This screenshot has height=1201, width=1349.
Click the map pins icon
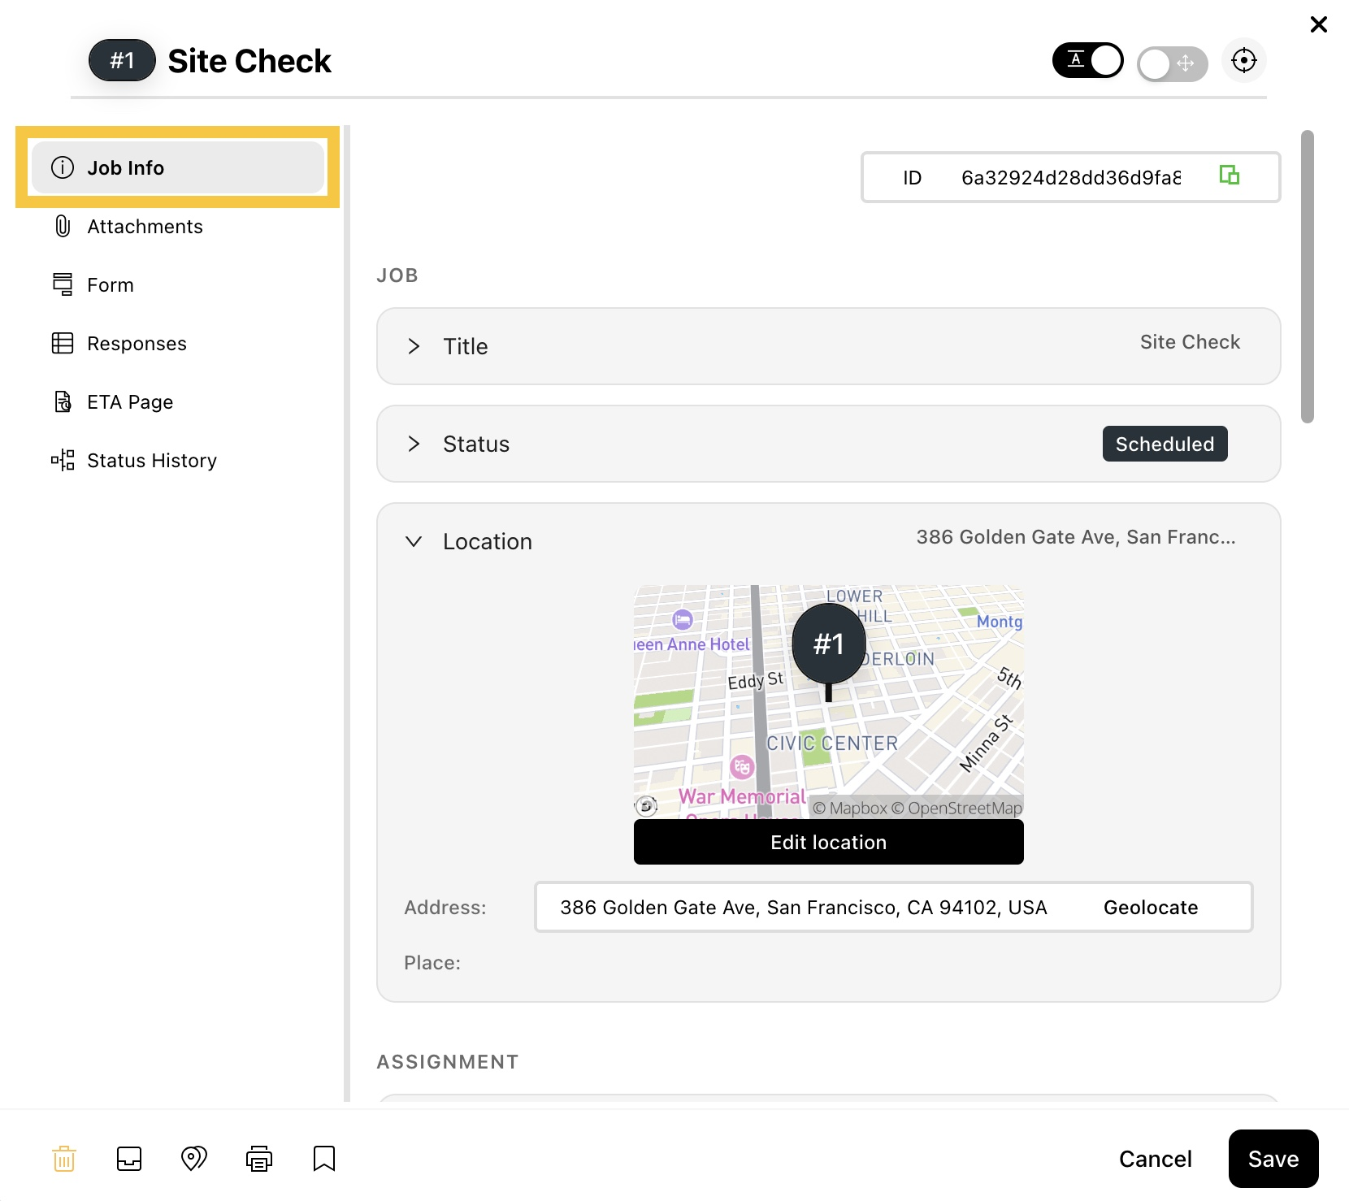click(194, 1159)
